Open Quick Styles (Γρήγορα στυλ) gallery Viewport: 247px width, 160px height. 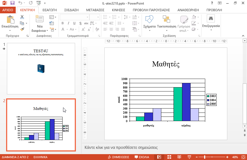click(184, 24)
